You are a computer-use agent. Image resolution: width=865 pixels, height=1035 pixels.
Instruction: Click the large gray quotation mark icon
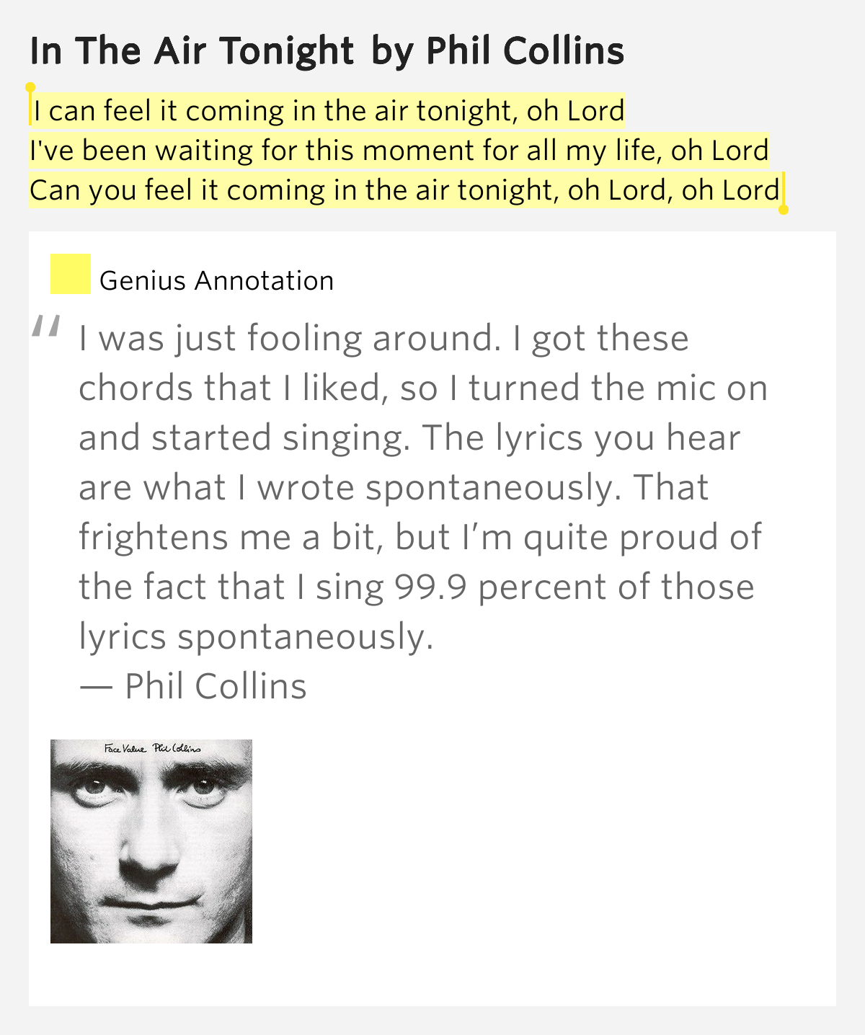[45, 328]
